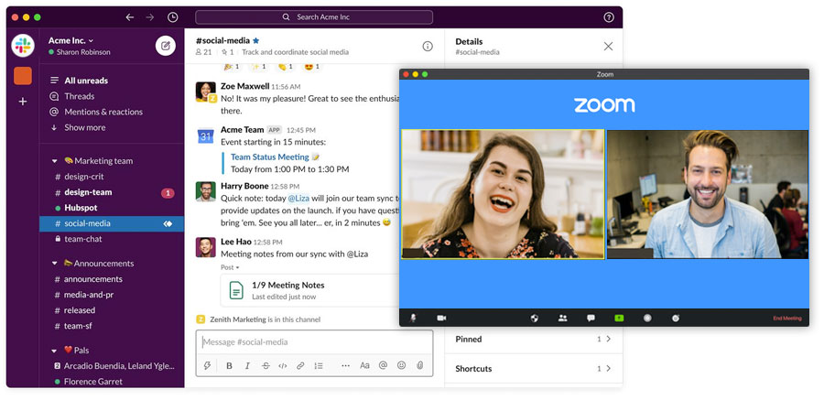Open Zoom security shield icon
The height and width of the screenshot is (400, 824).
535,318
